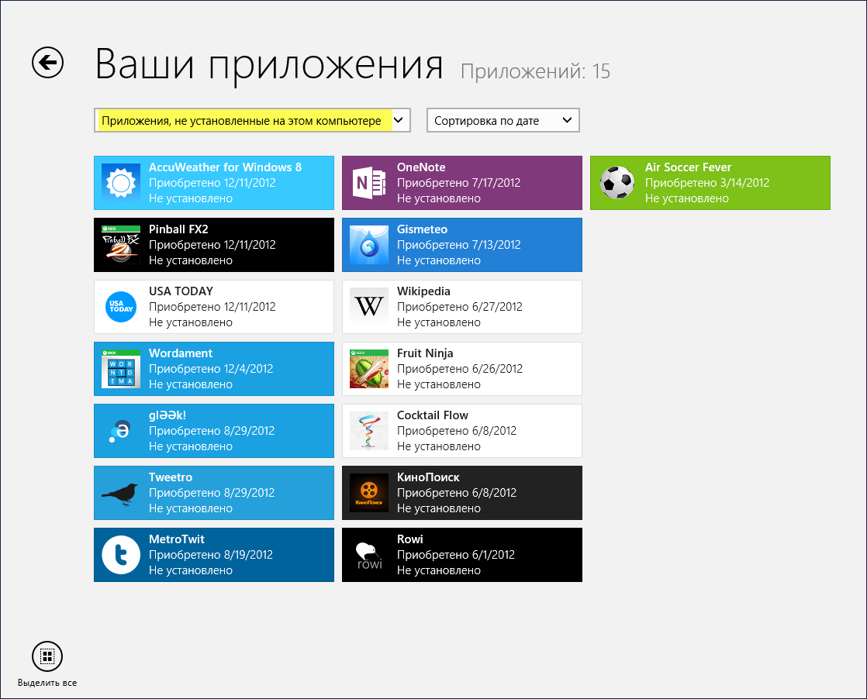Click the AccuWeather sun icon
Image resolution: width=867 pixels, height=699 pixels.
point(121,183)
